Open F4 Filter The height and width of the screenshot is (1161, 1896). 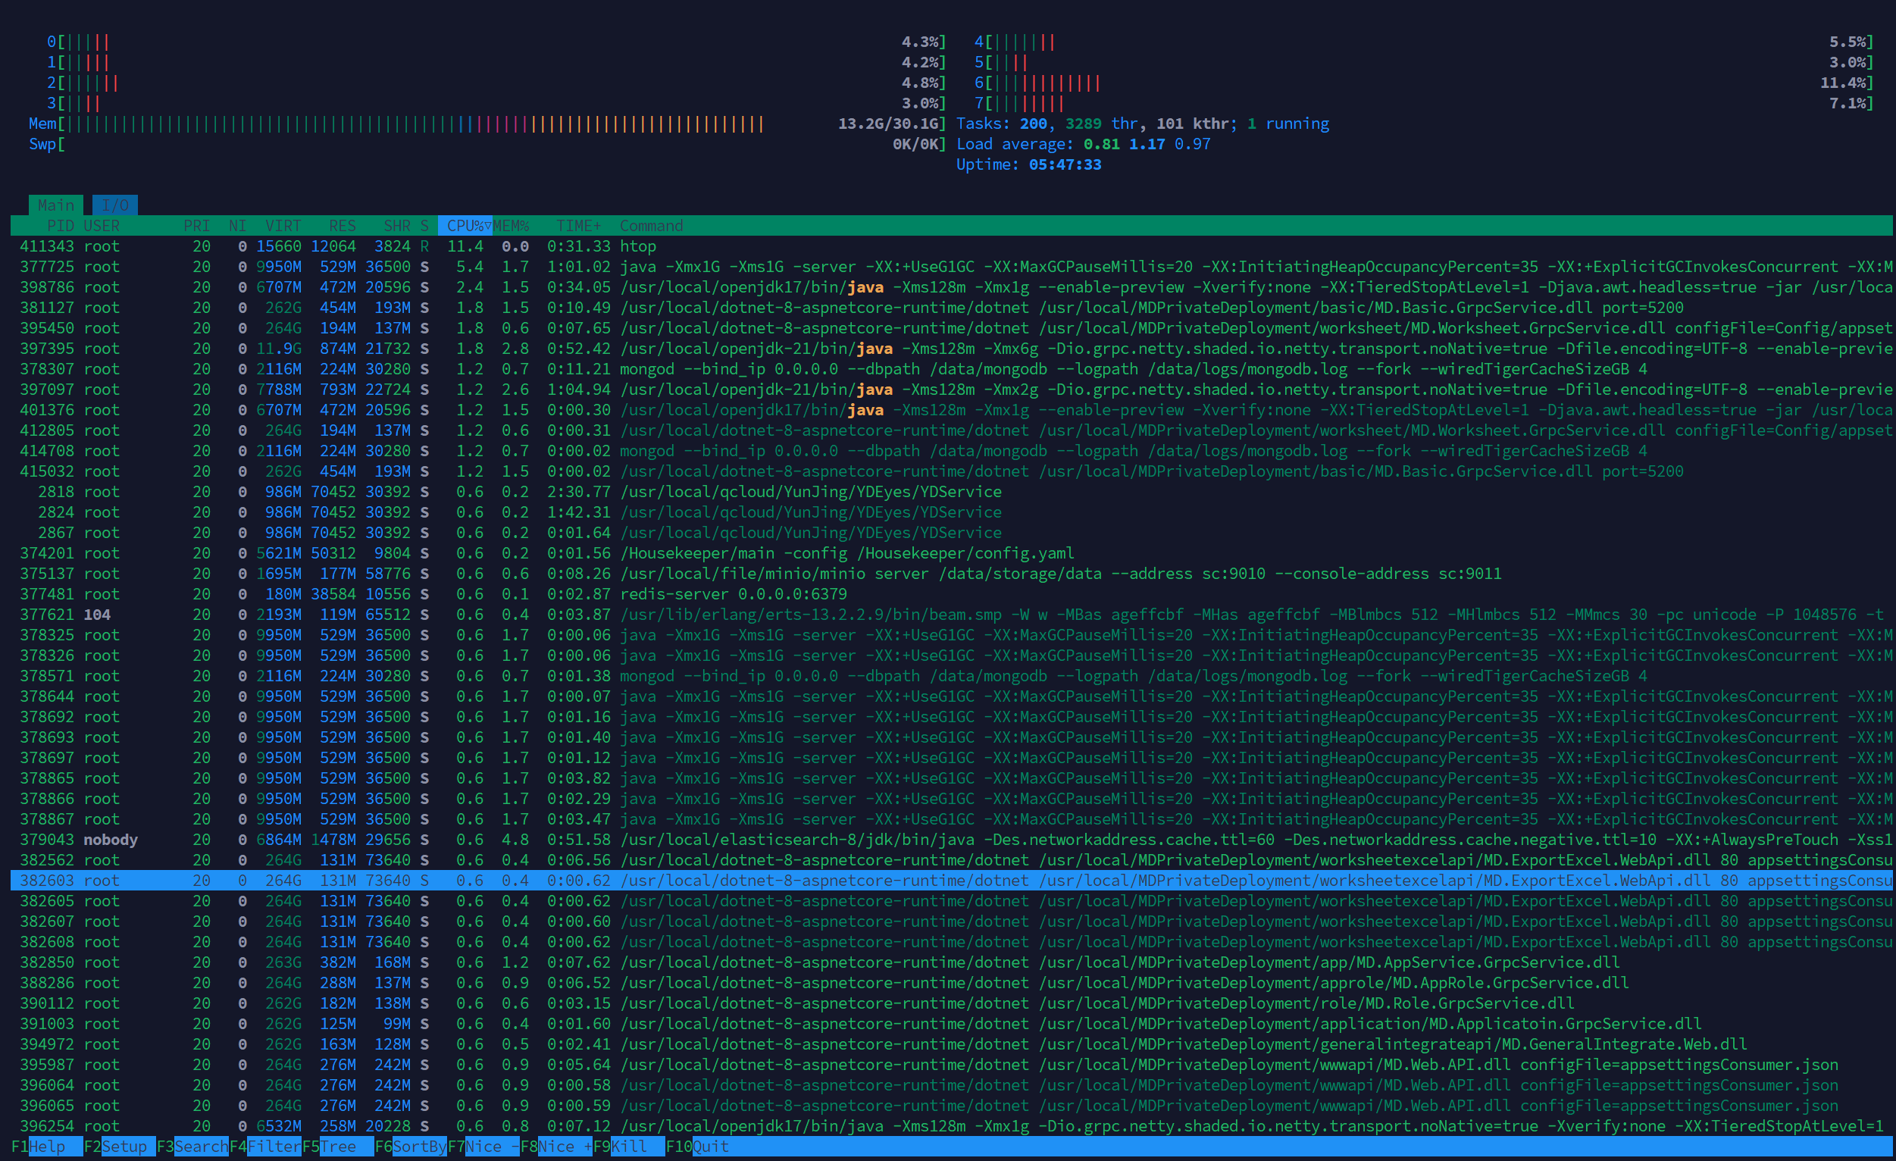[265, 1147]
